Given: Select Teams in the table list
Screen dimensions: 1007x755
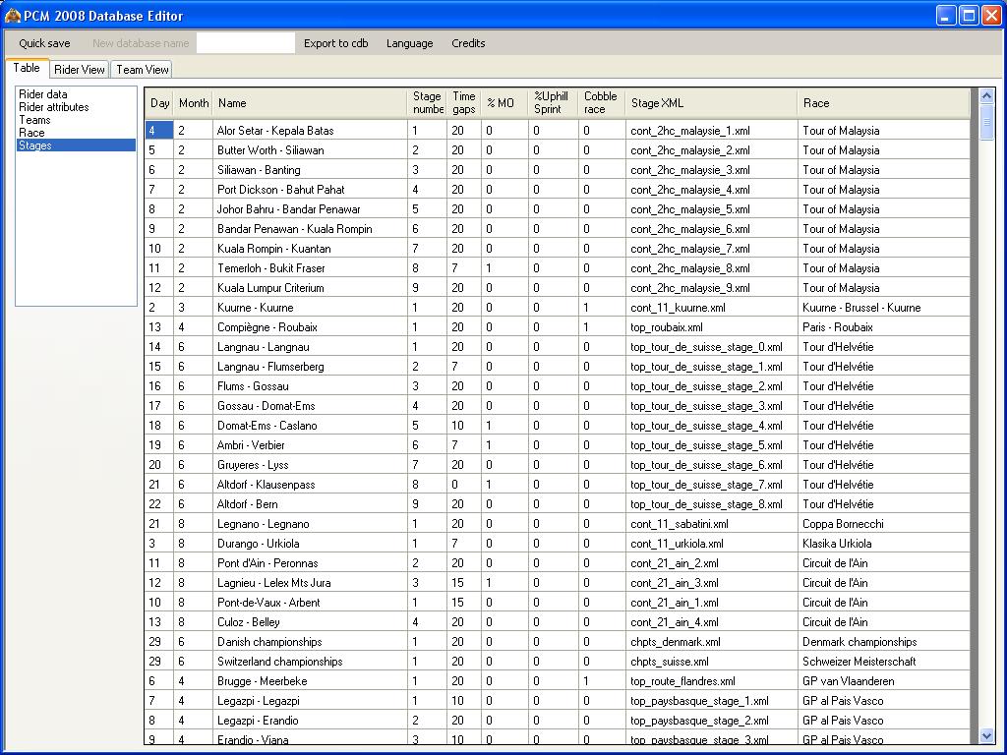Looking at the screenshot, I should 34,120.
